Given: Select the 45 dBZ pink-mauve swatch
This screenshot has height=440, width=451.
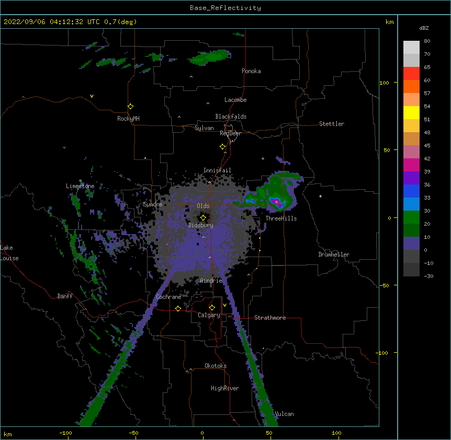Looking at the screenshot, I should (411, 152).
